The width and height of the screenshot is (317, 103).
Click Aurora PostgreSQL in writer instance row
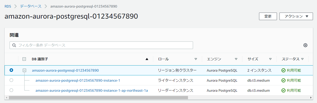click(x=222, y=80)
